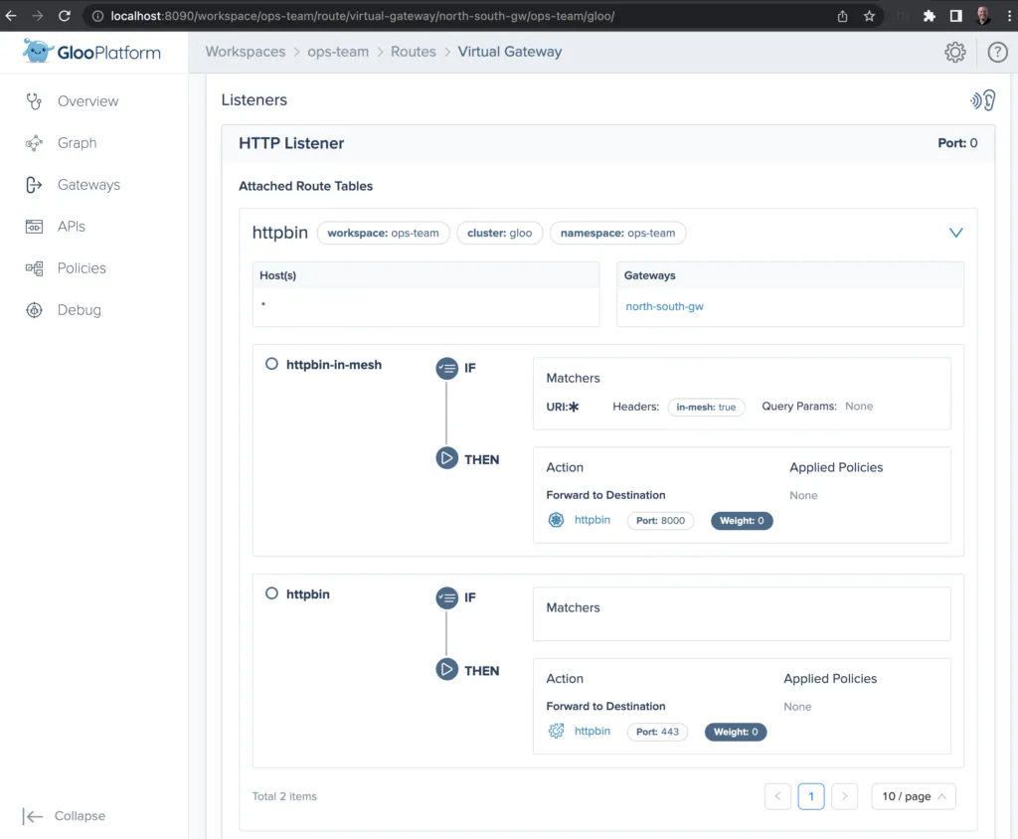1018x839 pixels.
Task: Click the Kubernetes icon beside httpbin Port 8000
Action: 557,520
